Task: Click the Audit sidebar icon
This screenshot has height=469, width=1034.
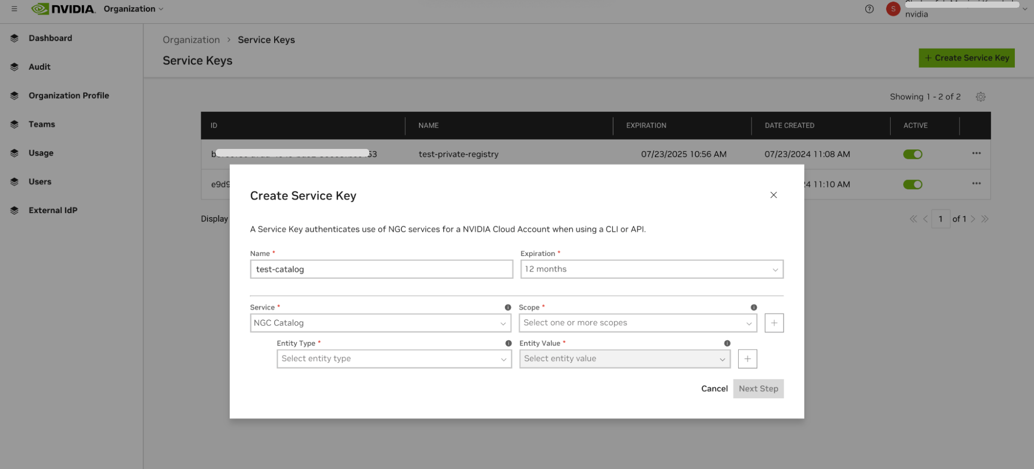Action: (x=14, y=67)
